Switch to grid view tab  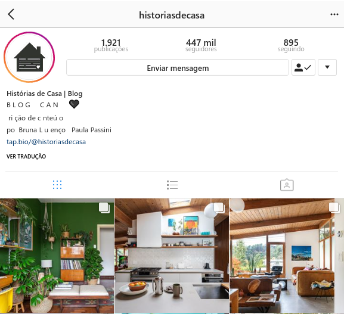click(57, 185)
